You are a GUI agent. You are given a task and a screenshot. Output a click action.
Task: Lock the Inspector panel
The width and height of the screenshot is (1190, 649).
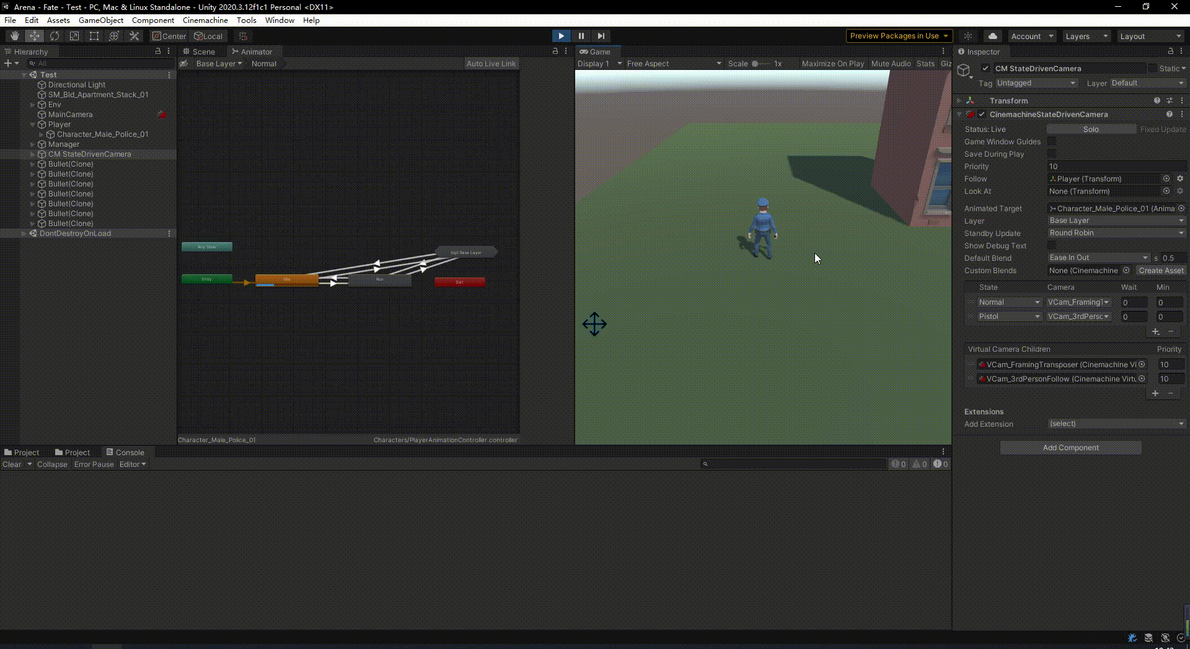point(1170,51)
